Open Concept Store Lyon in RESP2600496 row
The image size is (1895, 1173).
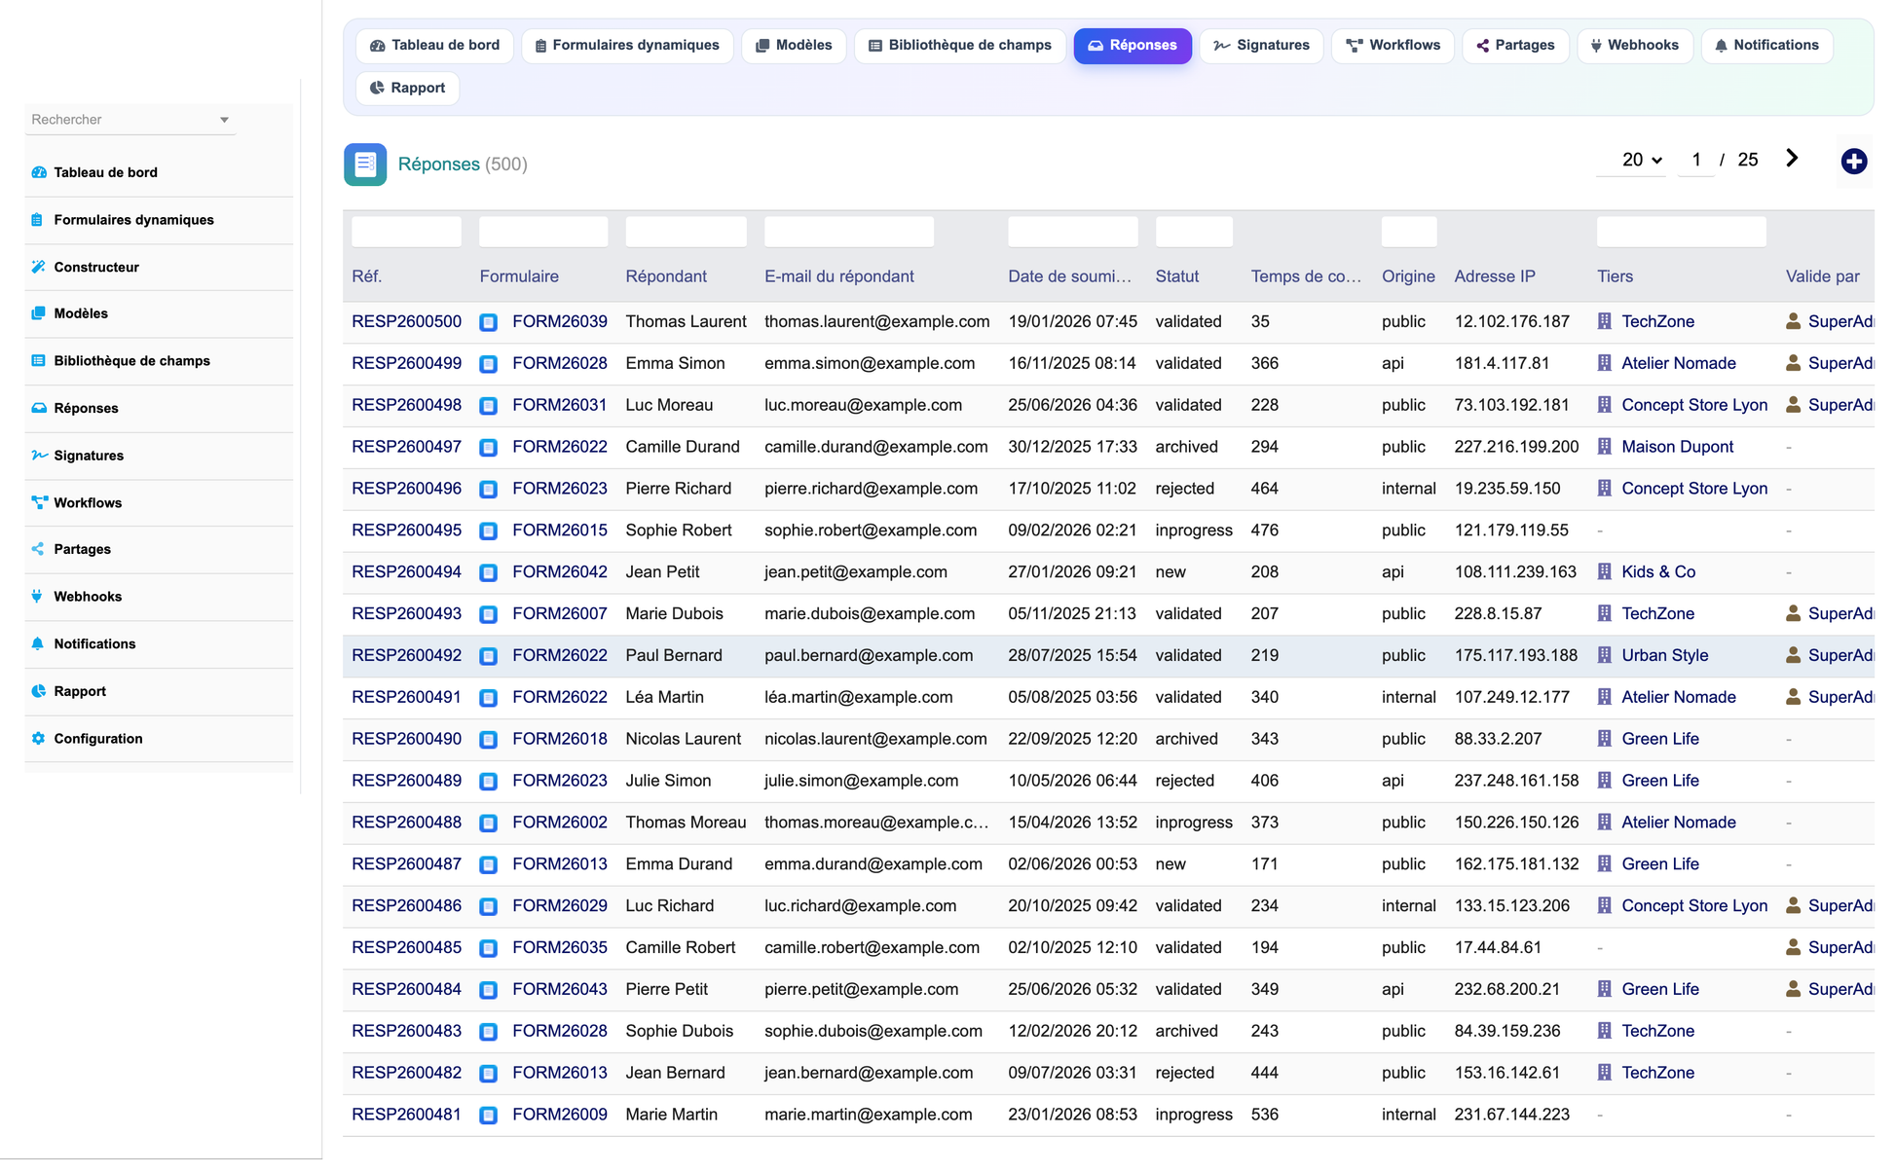1694,489
